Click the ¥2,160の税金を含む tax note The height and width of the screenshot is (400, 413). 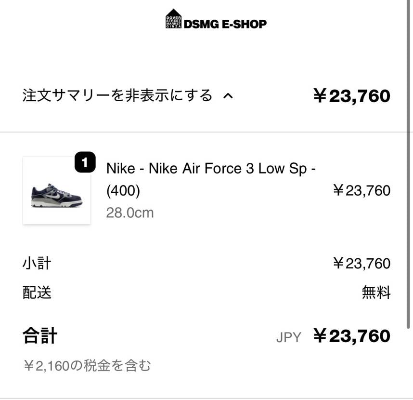[87, 365]
